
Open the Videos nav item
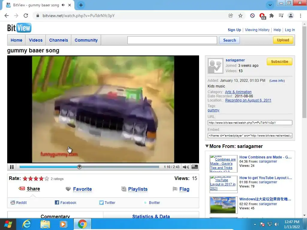point(36,40)
